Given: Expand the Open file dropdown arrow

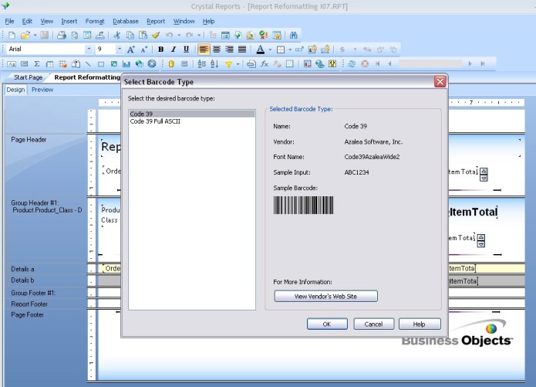Looking at the screenshot, I should [x=35, y=36].
